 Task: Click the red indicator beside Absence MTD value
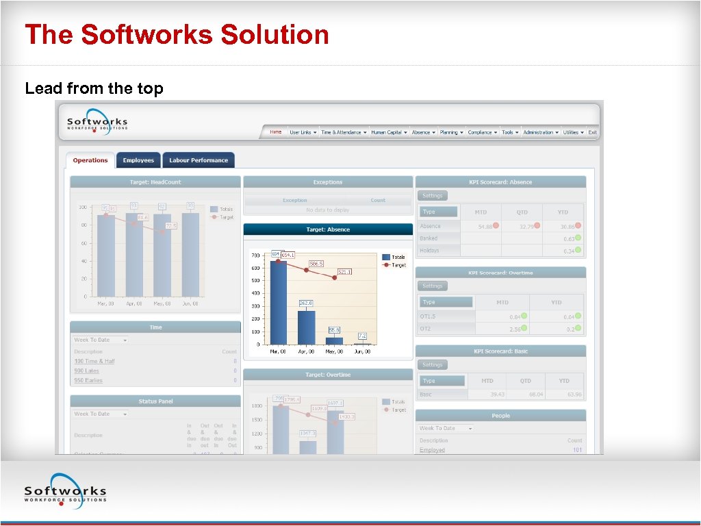click(x=495, y=225)
